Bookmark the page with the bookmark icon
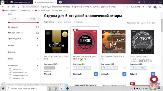Viewport: 163px width, 91px height. point(143,7)
